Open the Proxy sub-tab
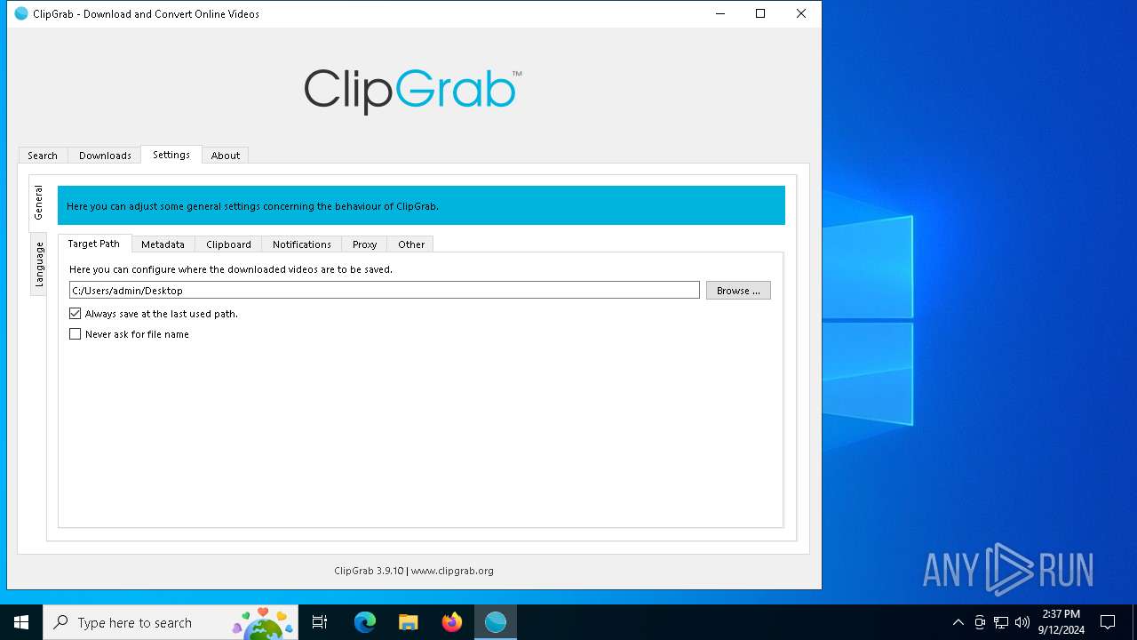The width and height of the screenshot is (1137, 640). point(364,244)
